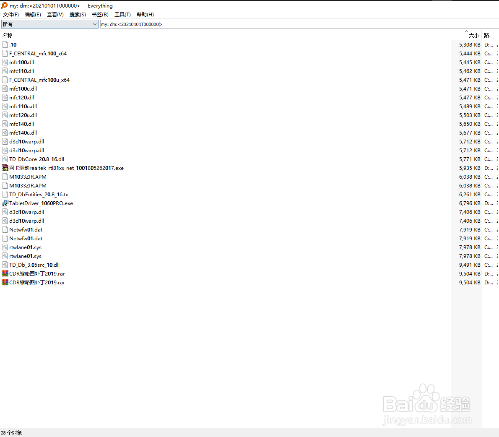Open the 查看(V) menu
The height and width of the screenshot is (437, 499).
pos(55,15)
